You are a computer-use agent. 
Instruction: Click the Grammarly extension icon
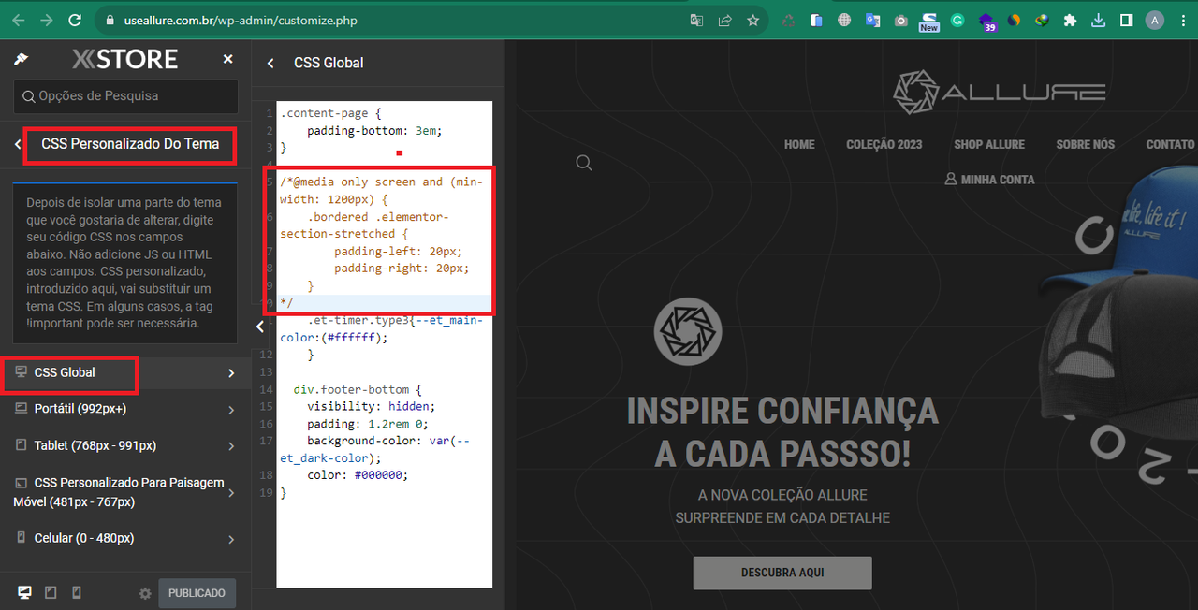957,20
